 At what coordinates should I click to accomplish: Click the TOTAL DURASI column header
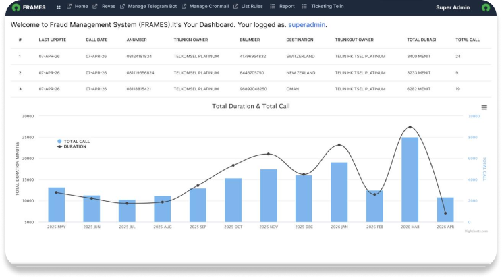tap(421, 40)
